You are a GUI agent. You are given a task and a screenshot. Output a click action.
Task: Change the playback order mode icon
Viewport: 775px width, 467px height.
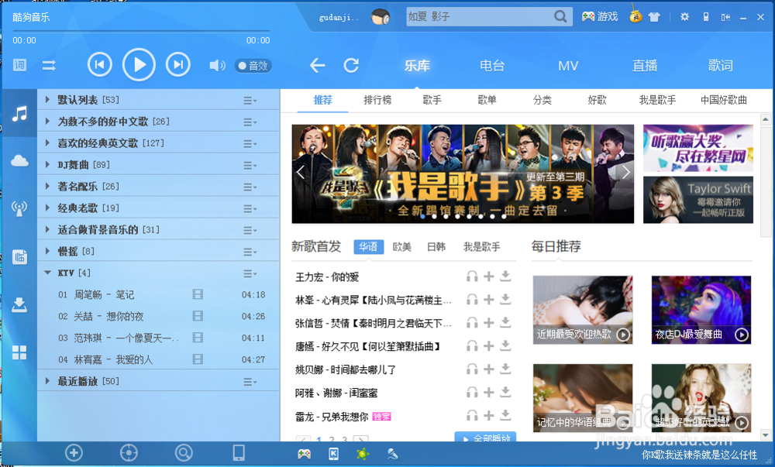tap(49, 65)
